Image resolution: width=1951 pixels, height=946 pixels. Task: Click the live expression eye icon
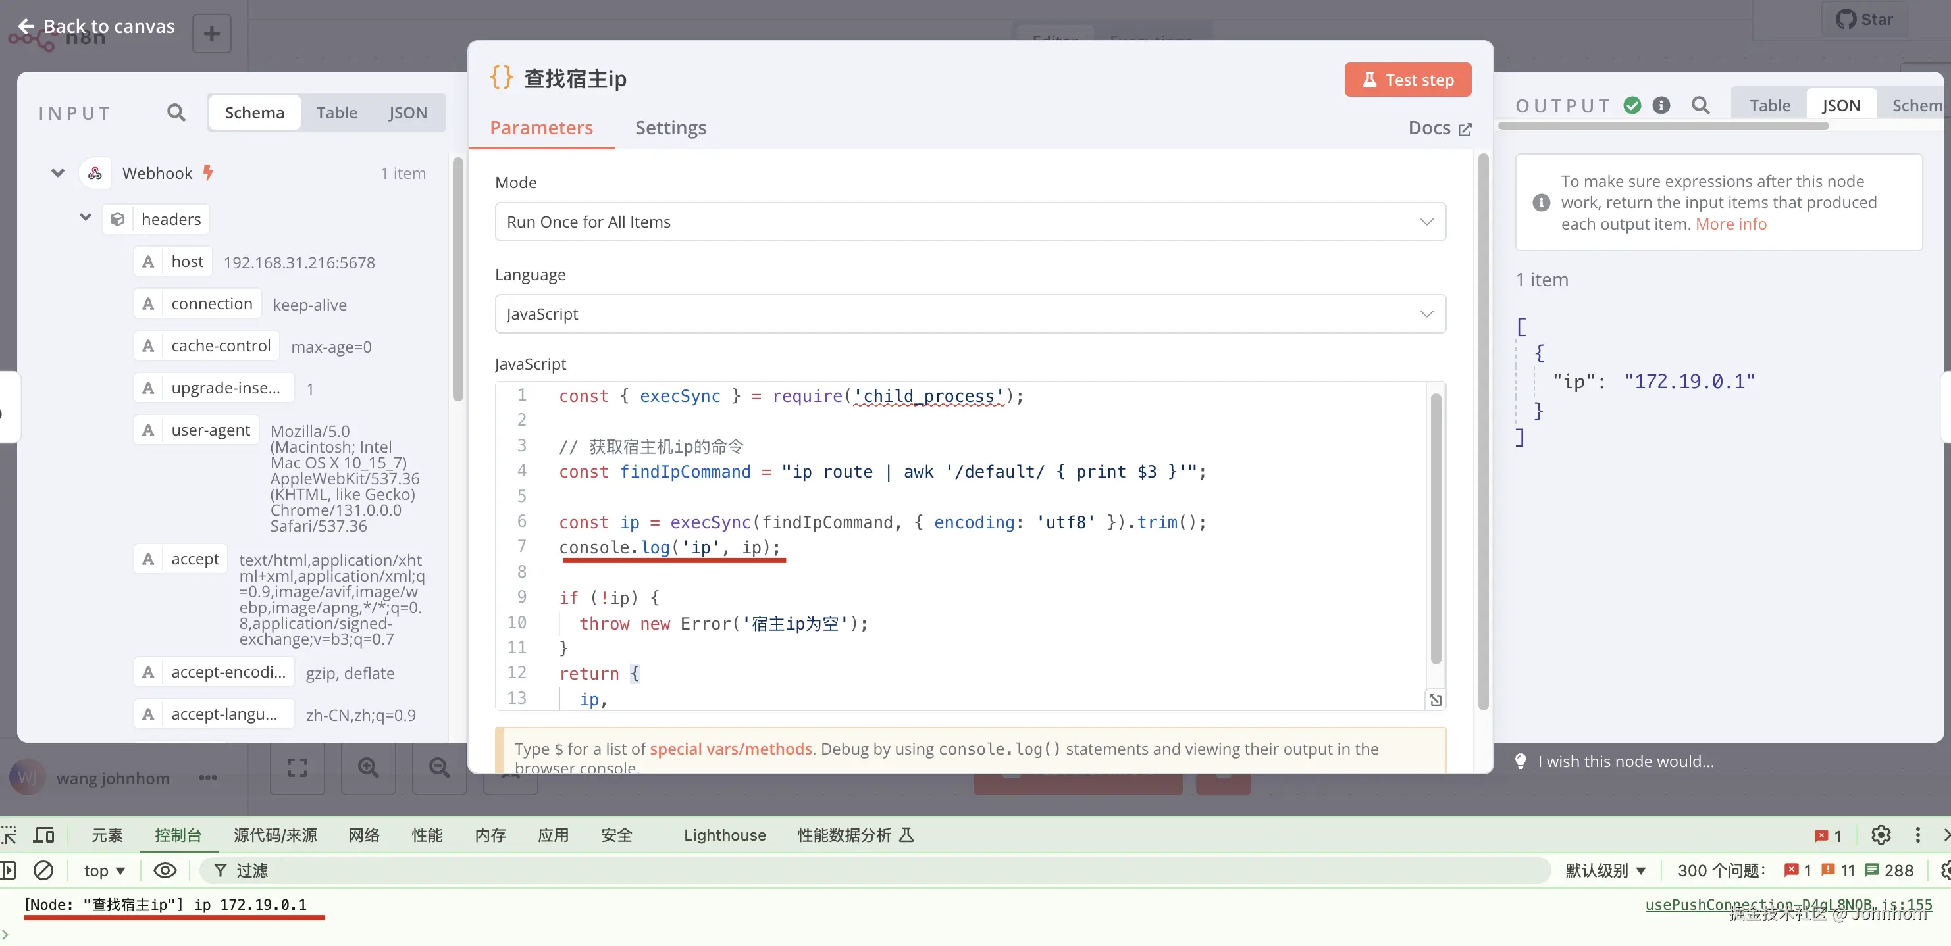(165, 870)
